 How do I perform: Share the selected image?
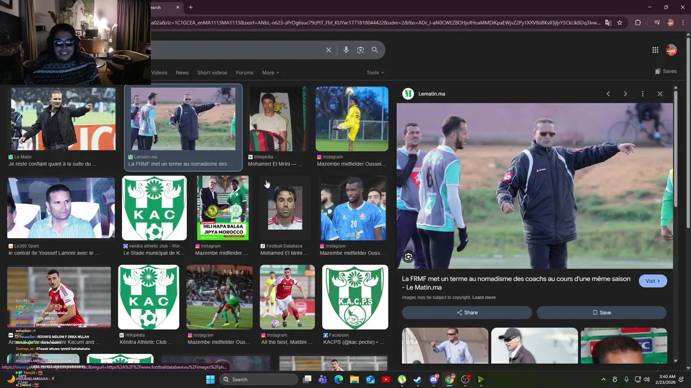[467, 313]
